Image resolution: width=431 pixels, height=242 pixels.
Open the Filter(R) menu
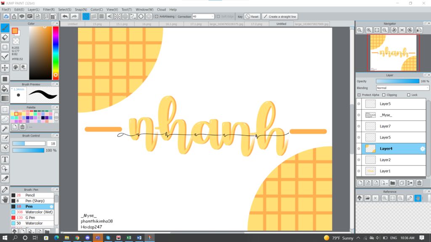click(x=49, y=9)
